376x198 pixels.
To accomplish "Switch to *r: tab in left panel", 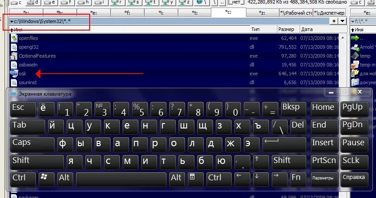I will pyautogui.click(x=26, y=13).
